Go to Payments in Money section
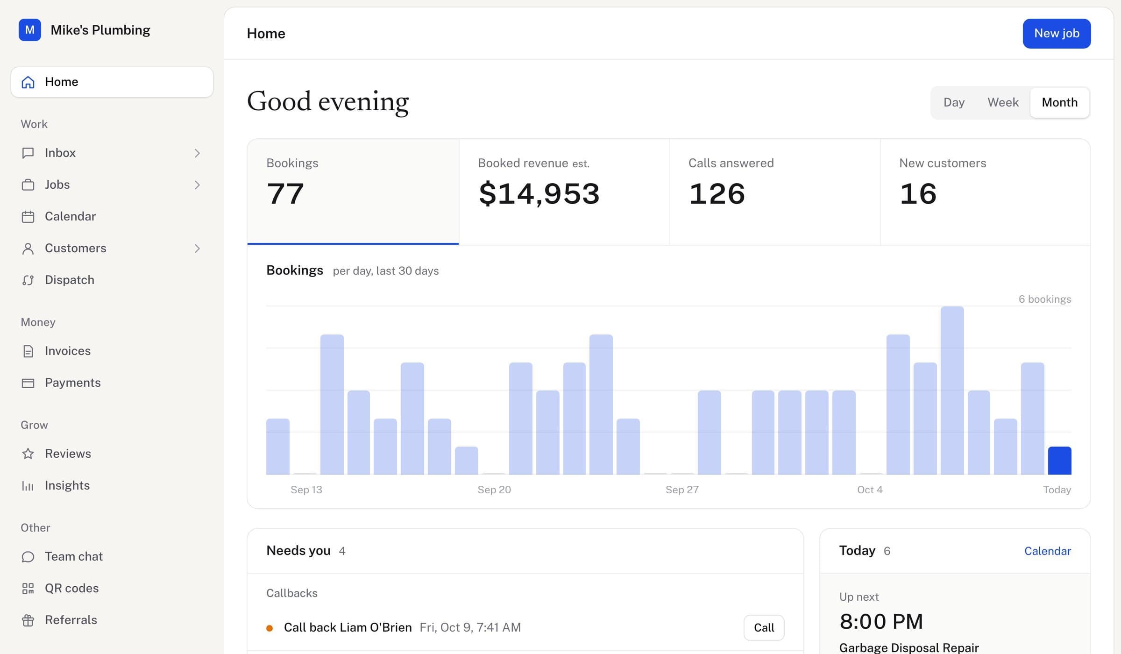 pyautogui.click(x=112, y=383)
